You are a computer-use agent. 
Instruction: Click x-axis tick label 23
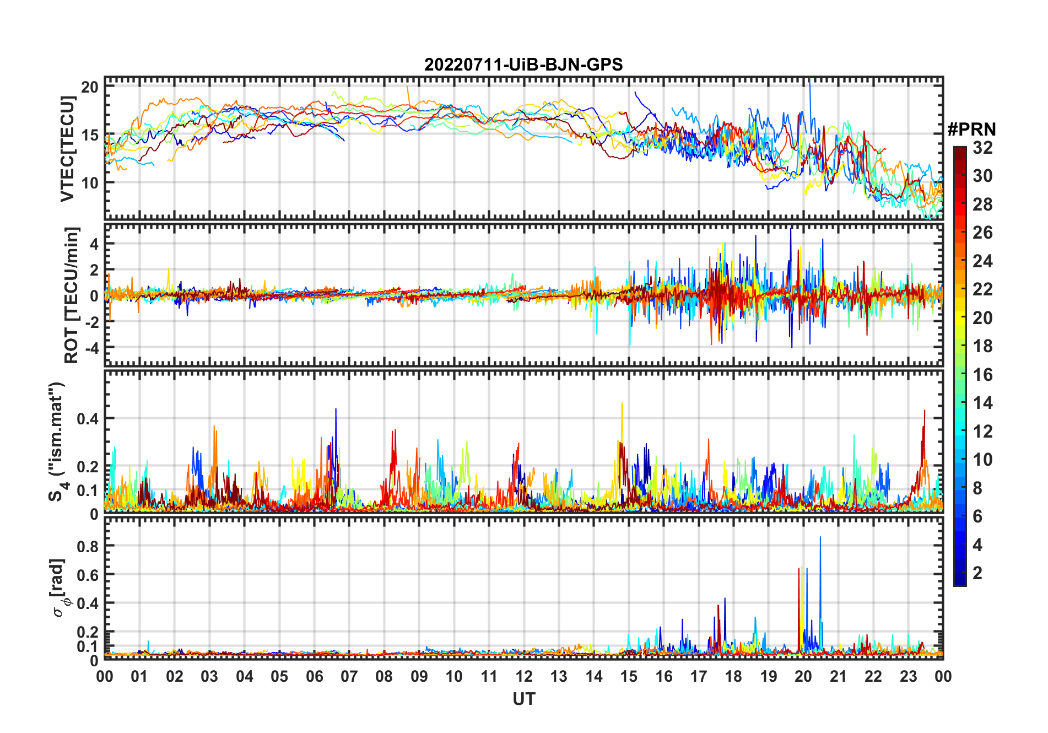[908, 676]
